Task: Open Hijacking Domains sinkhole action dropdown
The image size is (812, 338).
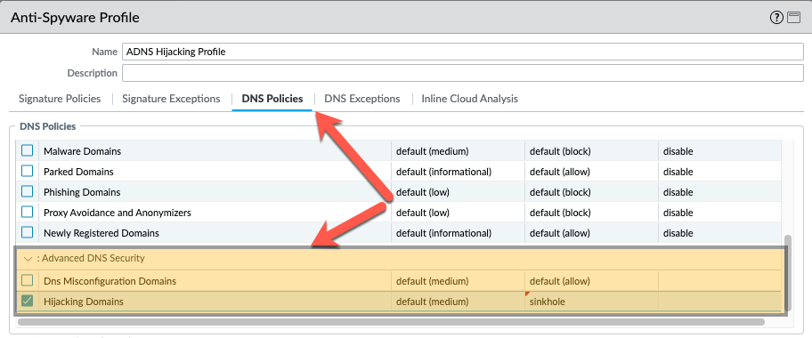Action: (x=591, y=302)
